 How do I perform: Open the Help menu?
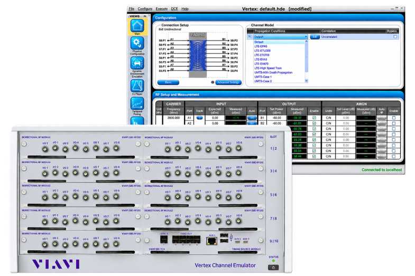click(185, 9)
